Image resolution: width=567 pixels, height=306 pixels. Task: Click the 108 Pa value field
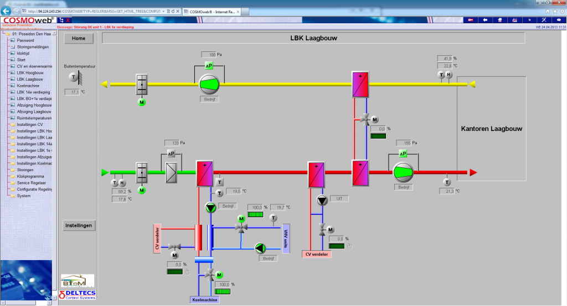click(x=209, y=55)
